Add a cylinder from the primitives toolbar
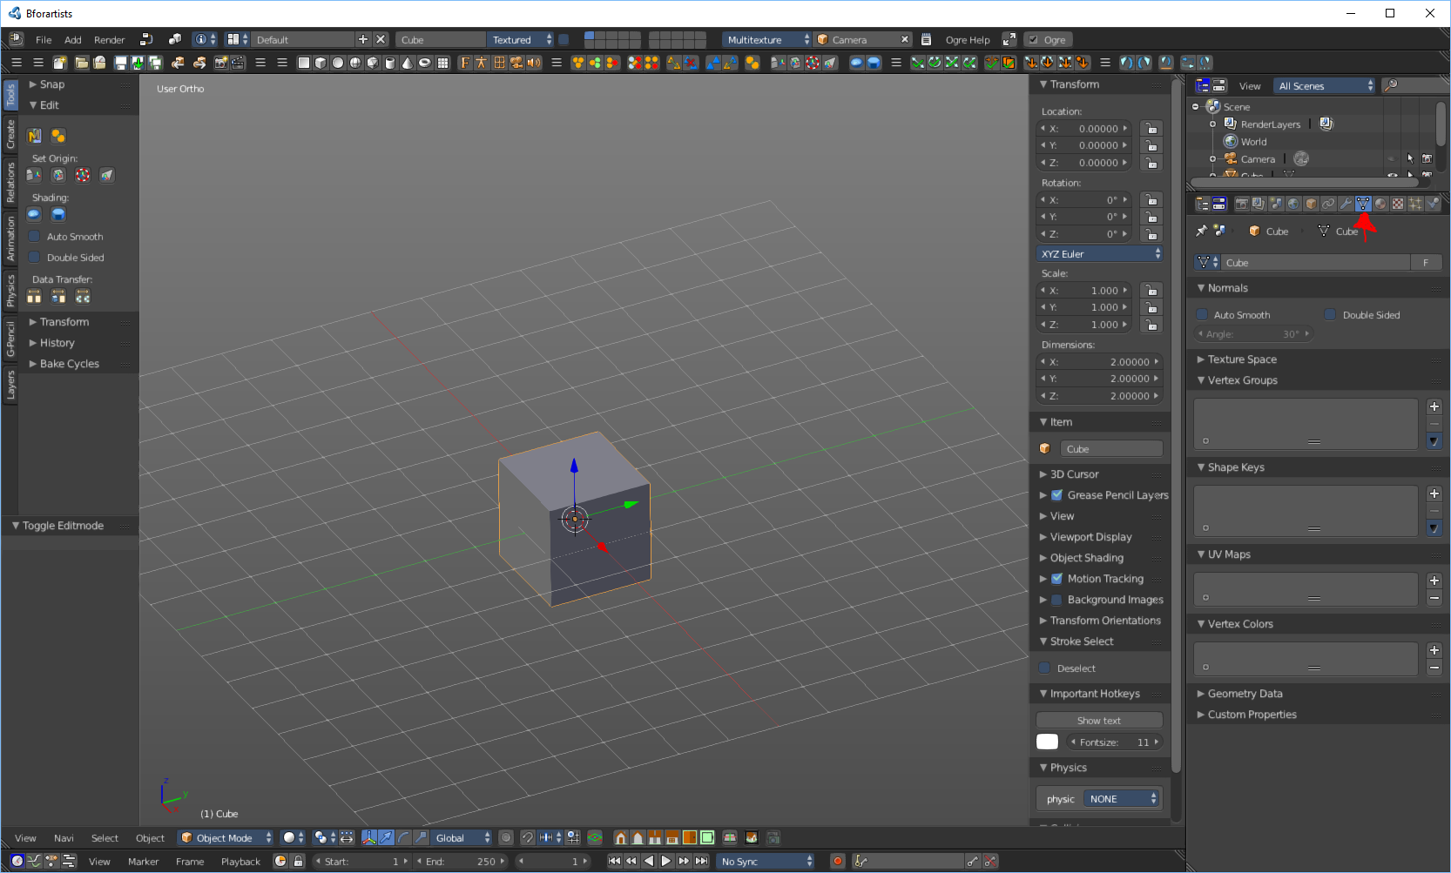 point(390,63)
